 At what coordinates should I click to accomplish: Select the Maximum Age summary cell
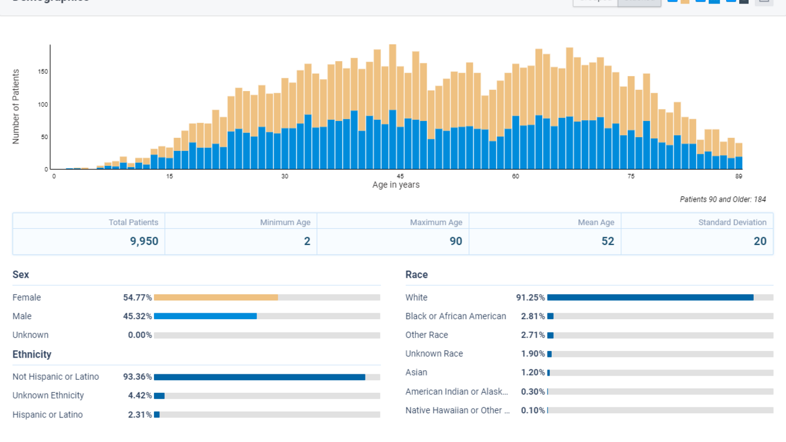457,241
